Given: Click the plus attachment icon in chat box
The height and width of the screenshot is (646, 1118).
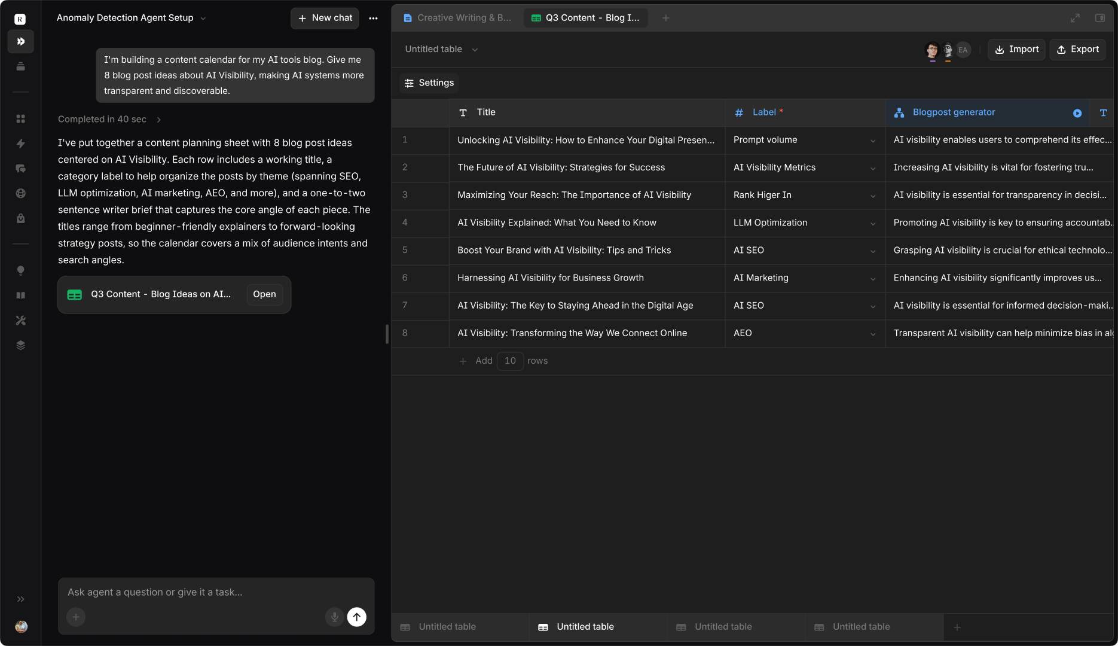Looking at the screenshot, I should pos(76,617).
